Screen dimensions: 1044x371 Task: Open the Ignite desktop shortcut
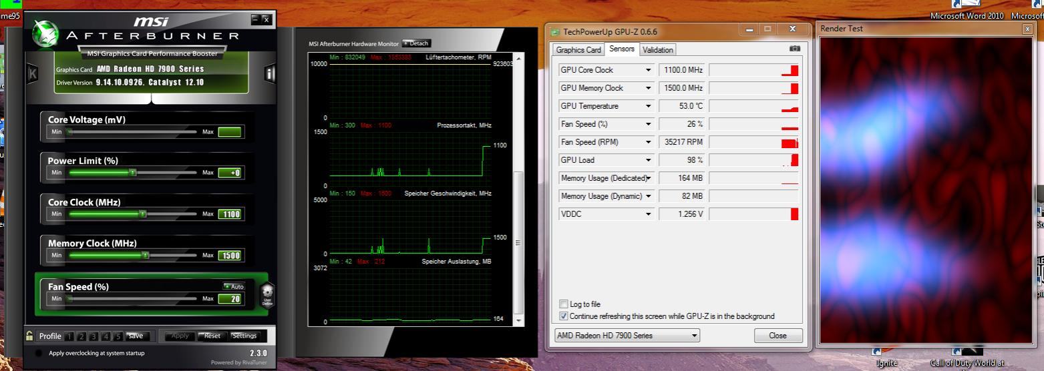click(886, 357)
